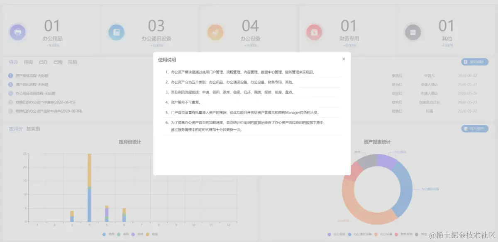
Task: Click the tall month 4 bar in chart
Action: click(89, 187)
